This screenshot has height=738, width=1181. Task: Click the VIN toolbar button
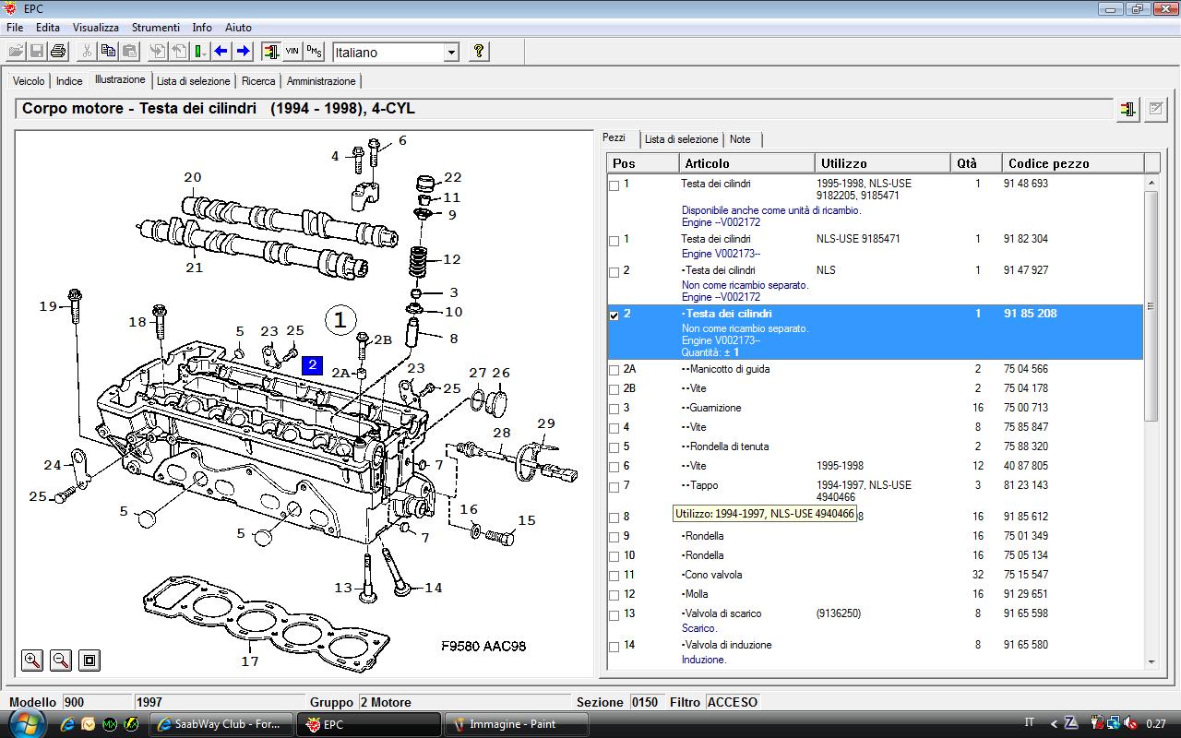tap(292, 52)
